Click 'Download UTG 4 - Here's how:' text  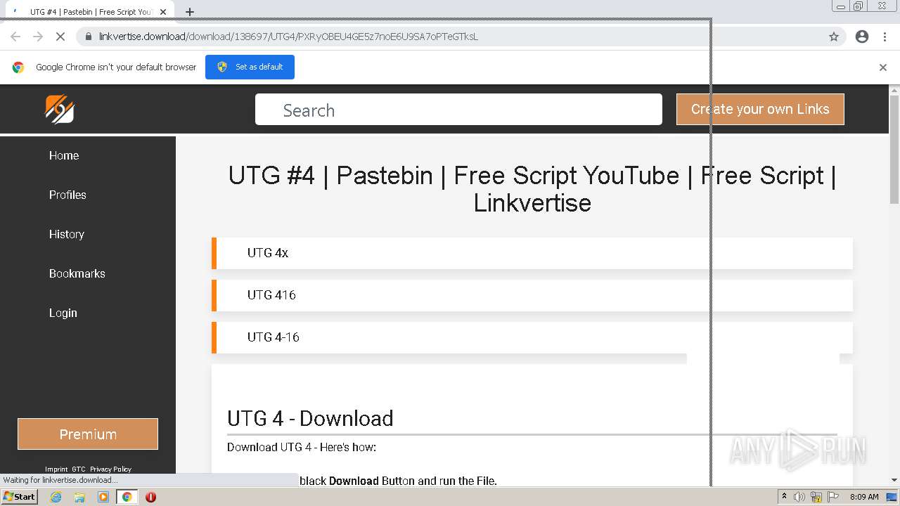[x=302, y=448]
